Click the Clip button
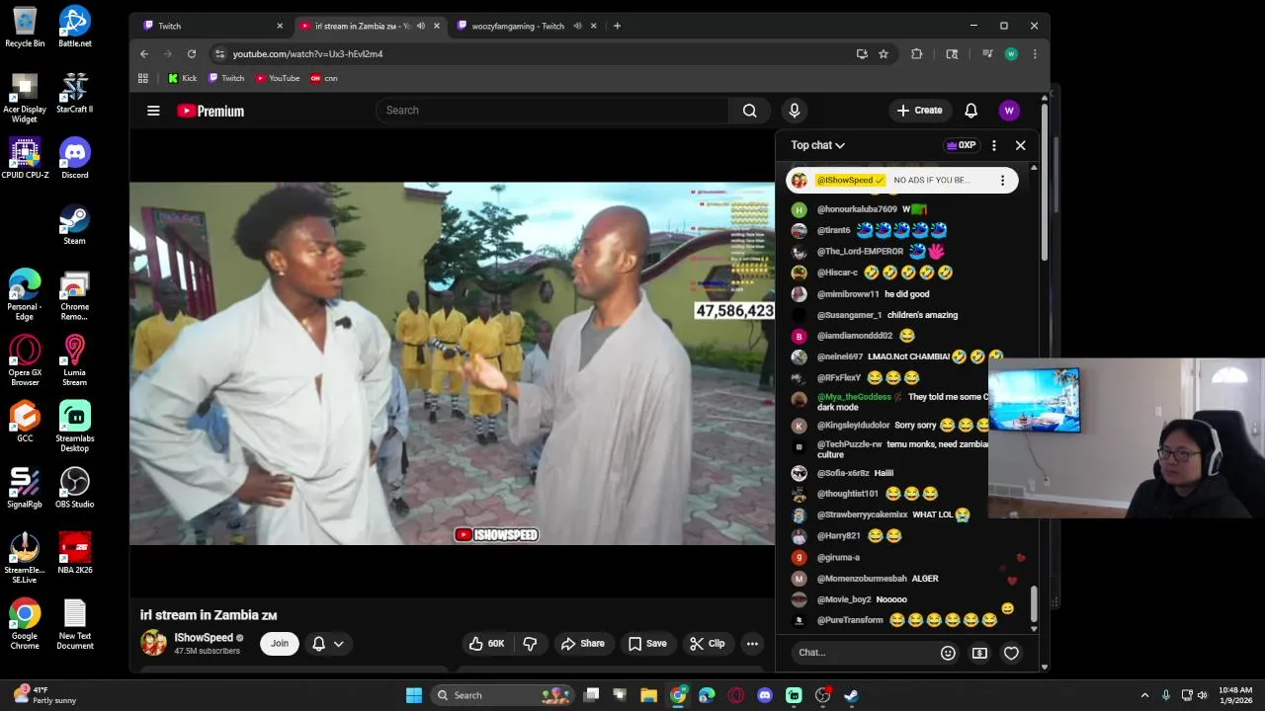Screen dimensions: 1265x711 [x=708, y=644]
